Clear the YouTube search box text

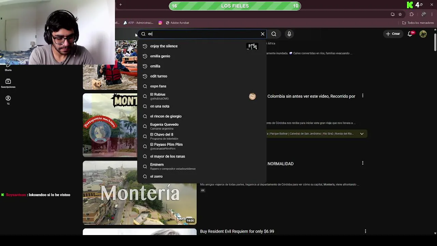[263, 34]
